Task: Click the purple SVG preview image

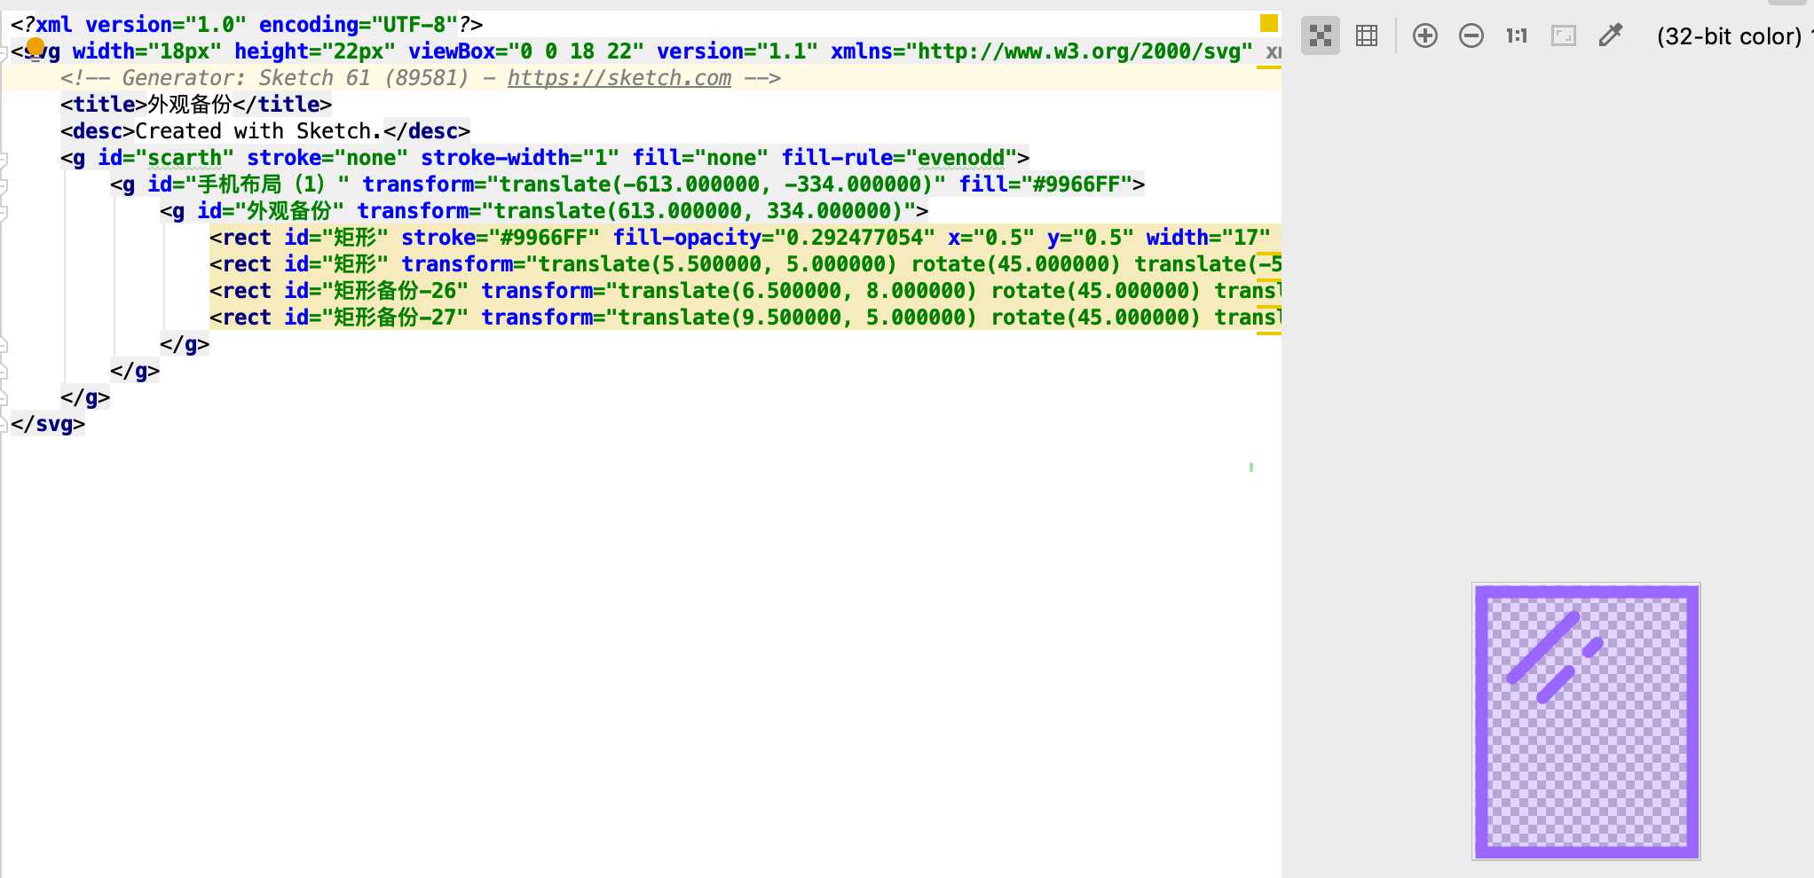Action: (1587, 721)
